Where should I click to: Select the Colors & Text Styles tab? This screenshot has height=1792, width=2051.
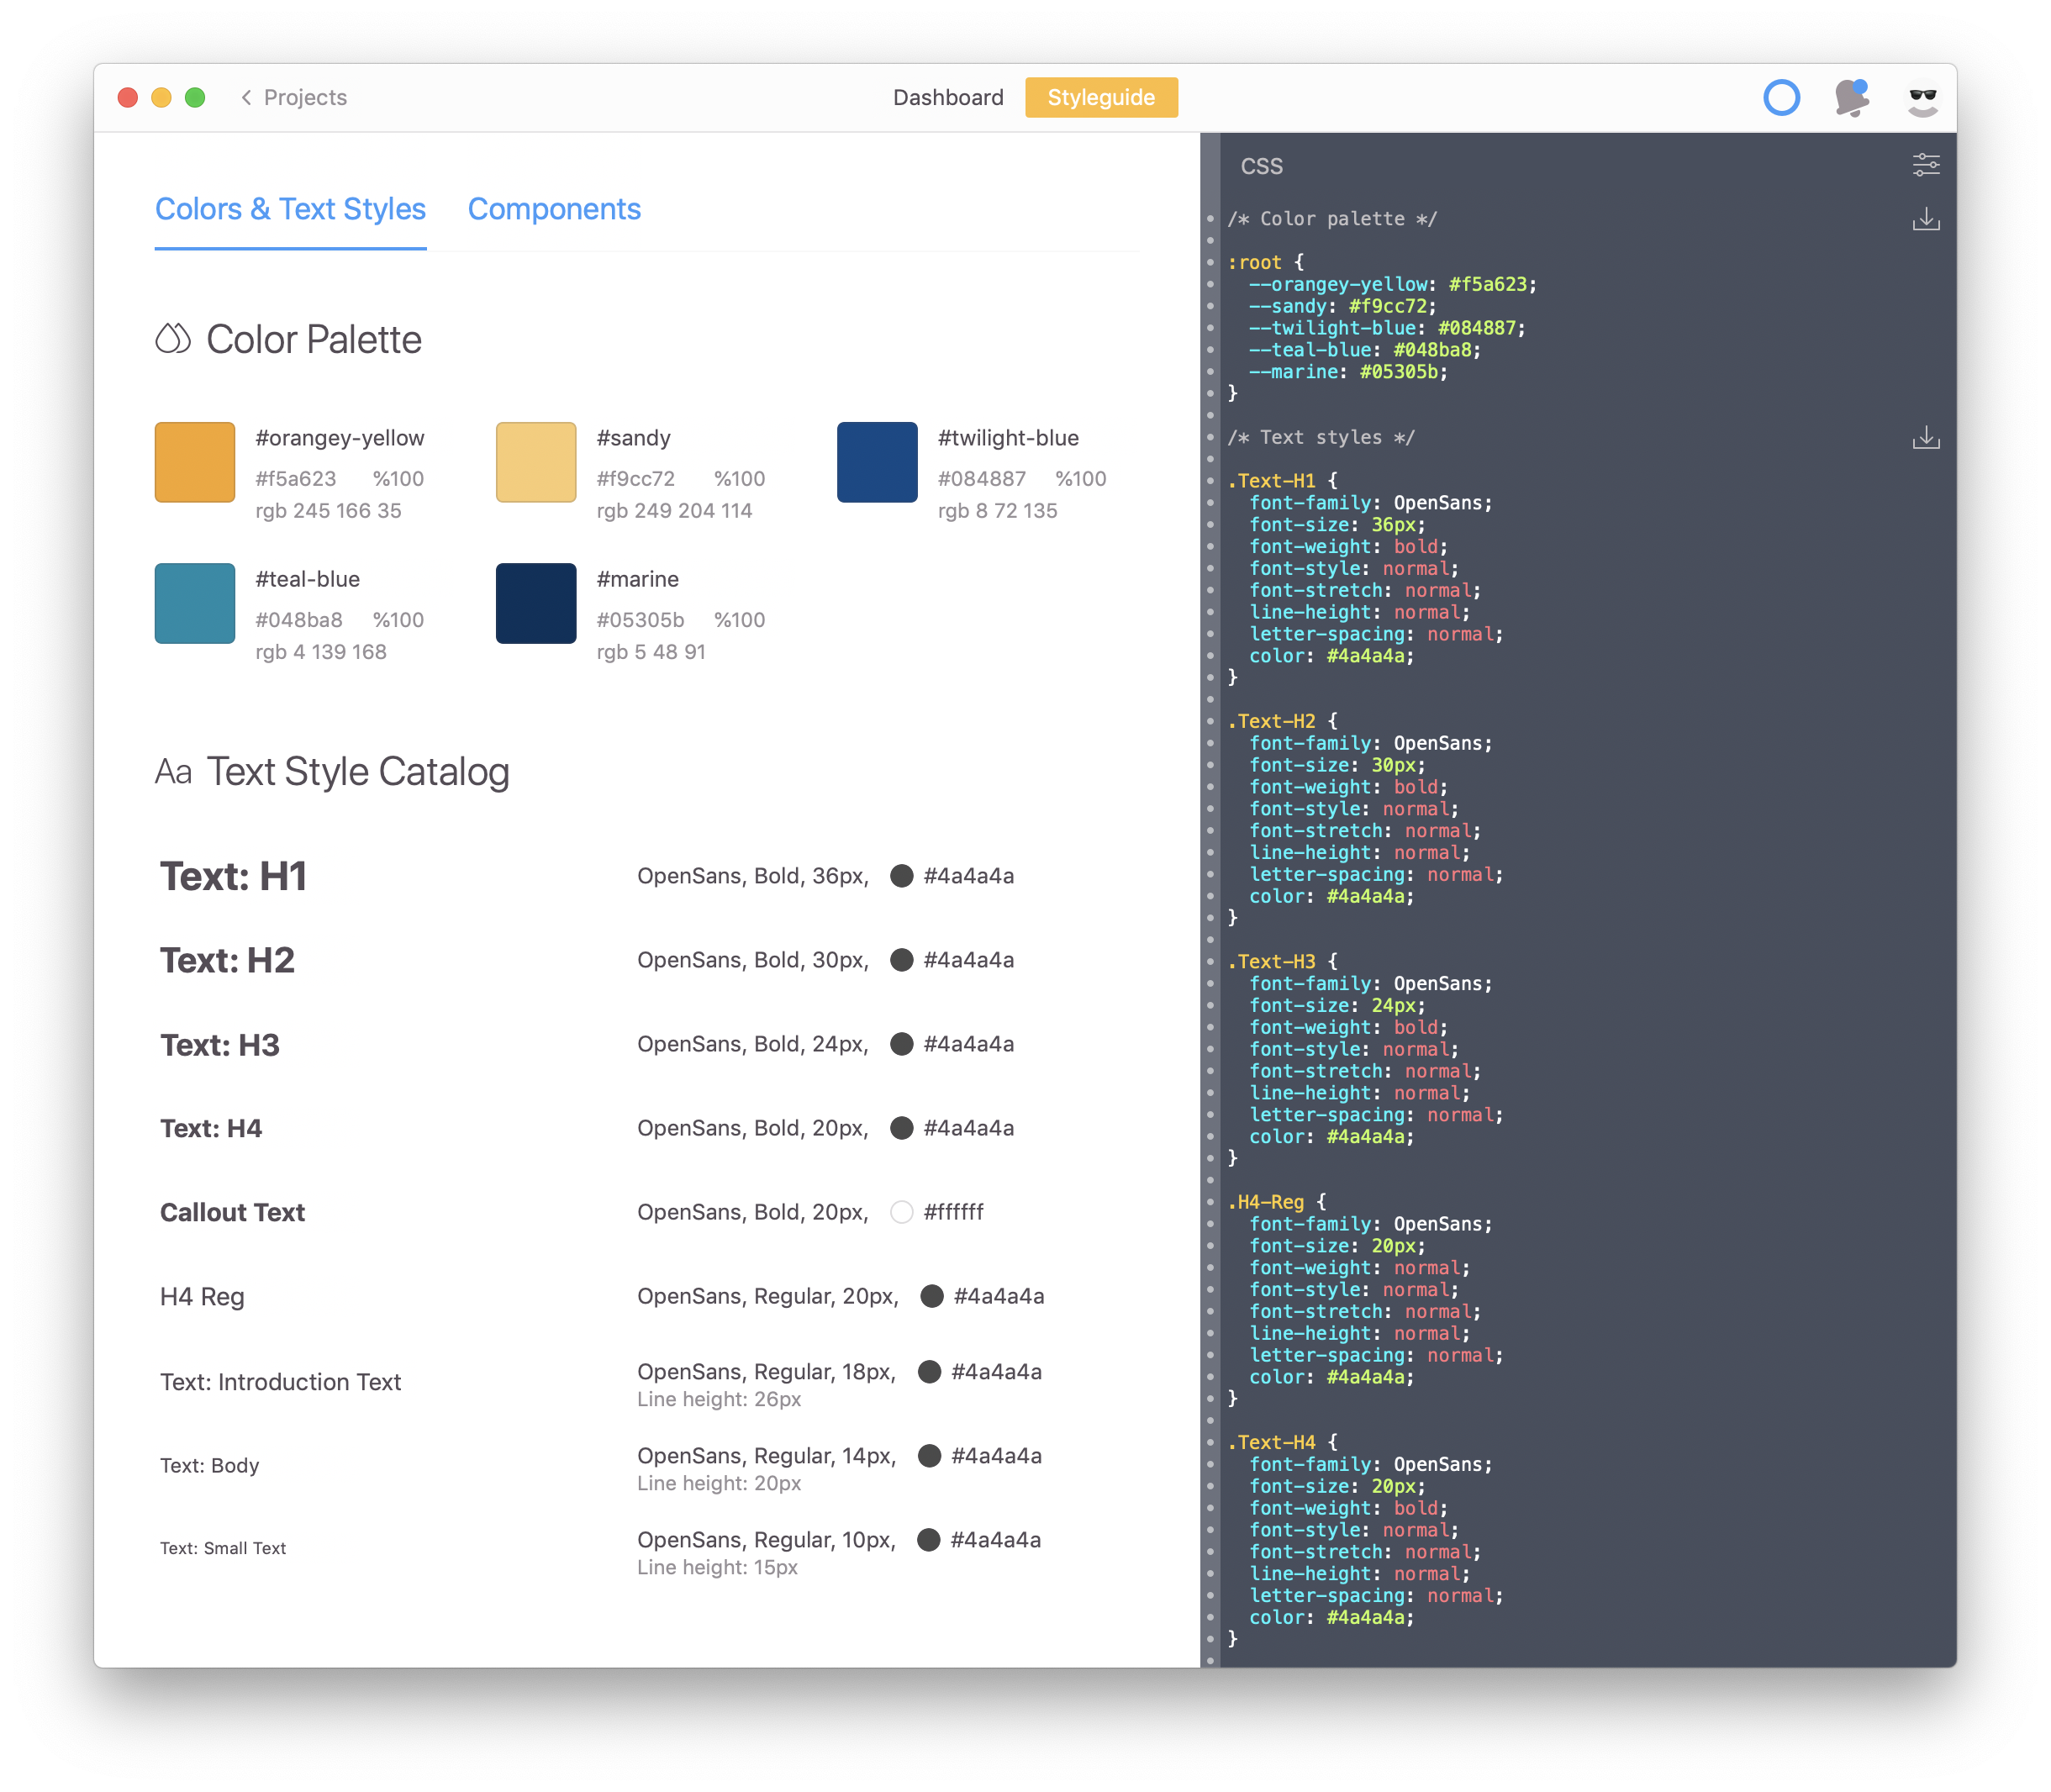pos(290,209)
